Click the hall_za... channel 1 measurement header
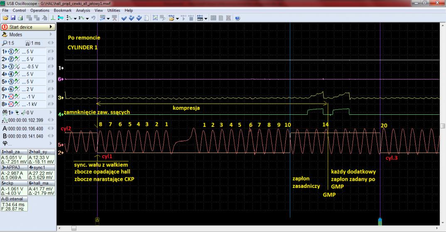The image size is (446, 232). pos(14,153)
